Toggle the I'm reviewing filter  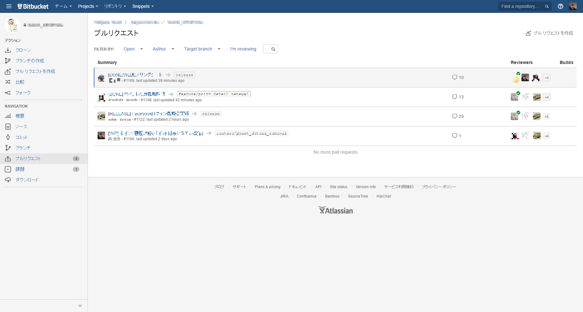click(243, 49)
